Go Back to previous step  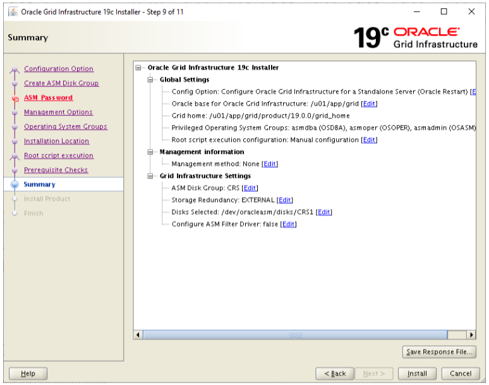coord(335,374)
